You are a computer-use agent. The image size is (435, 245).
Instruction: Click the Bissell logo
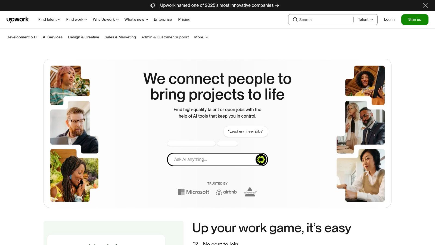250,192
